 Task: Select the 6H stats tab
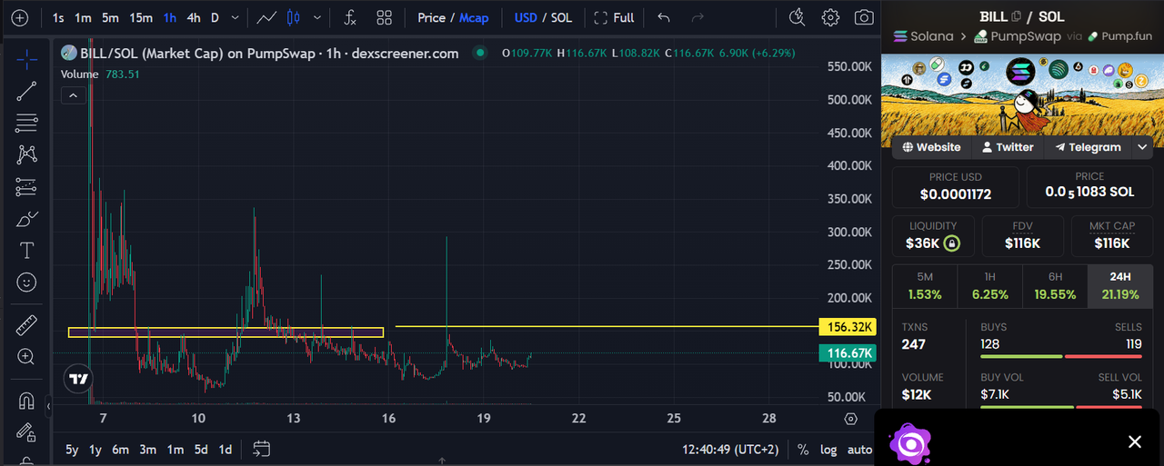[1055, 286]
